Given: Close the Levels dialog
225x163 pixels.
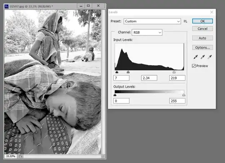Looking at the screenshot, I should [212, 12].
